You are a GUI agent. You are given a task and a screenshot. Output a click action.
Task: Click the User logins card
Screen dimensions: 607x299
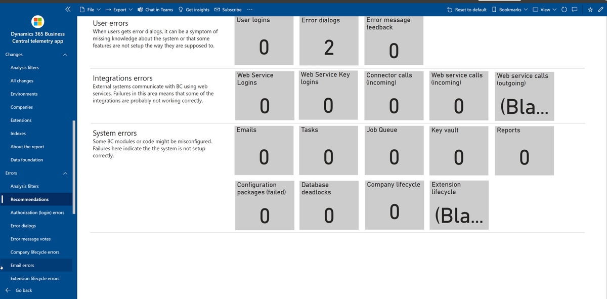(x=265, y=40)
